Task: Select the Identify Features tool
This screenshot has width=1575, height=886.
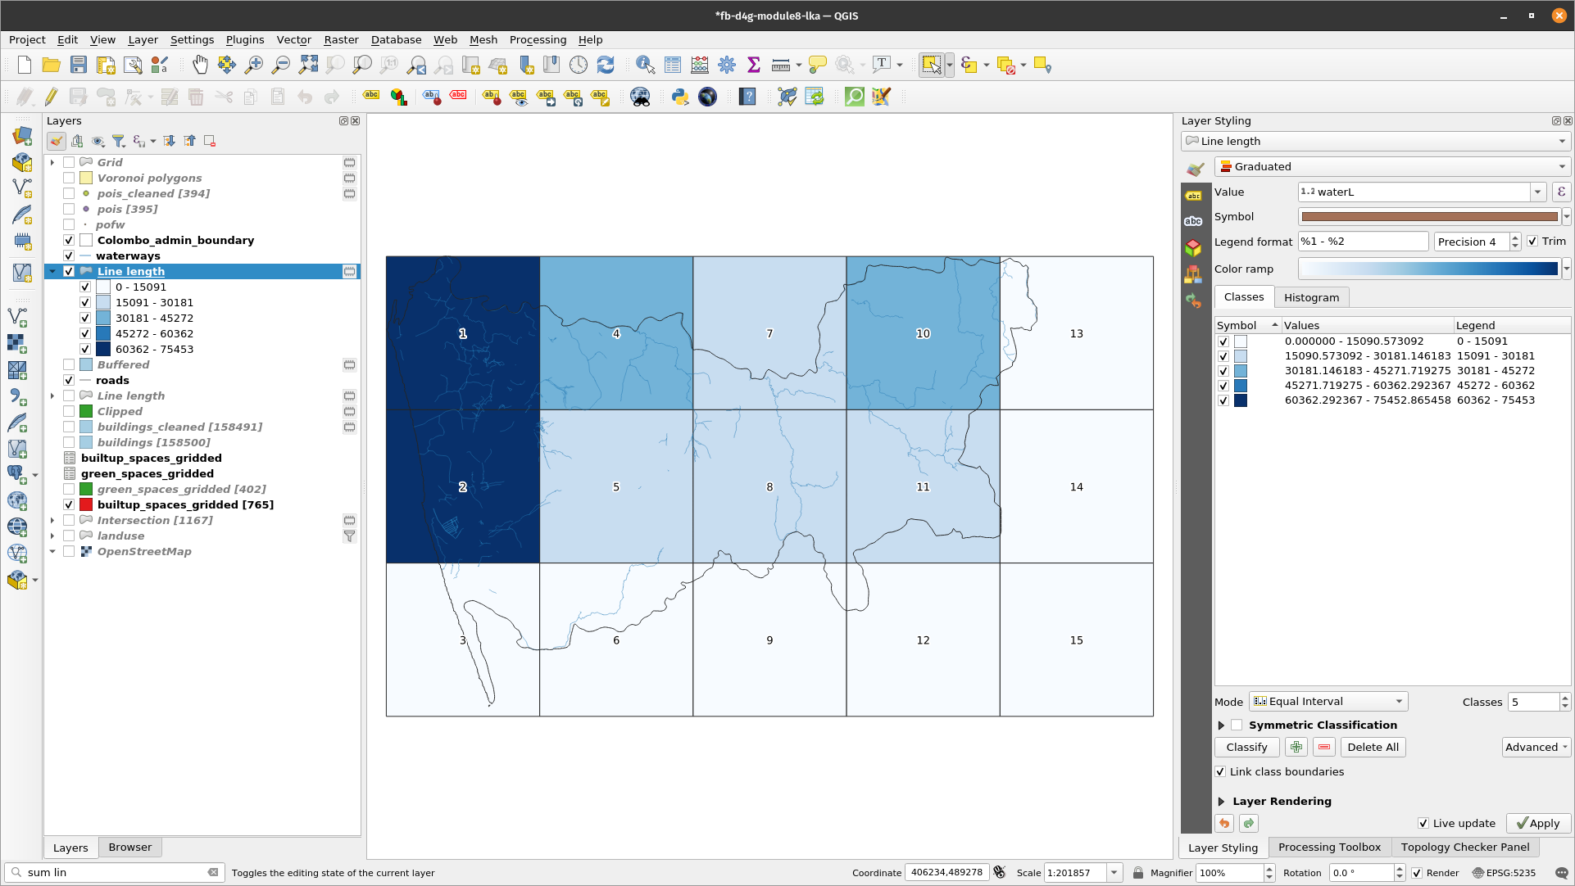Action: 646,66
